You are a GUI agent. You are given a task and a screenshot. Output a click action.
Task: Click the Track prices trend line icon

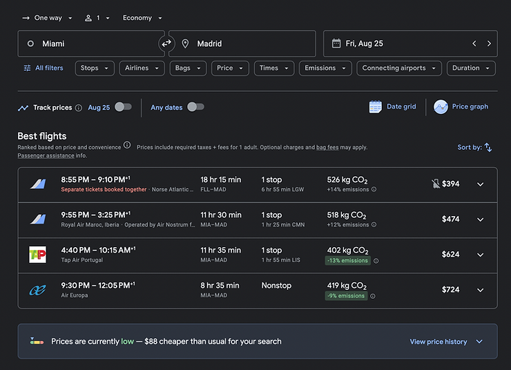(23, 108)
